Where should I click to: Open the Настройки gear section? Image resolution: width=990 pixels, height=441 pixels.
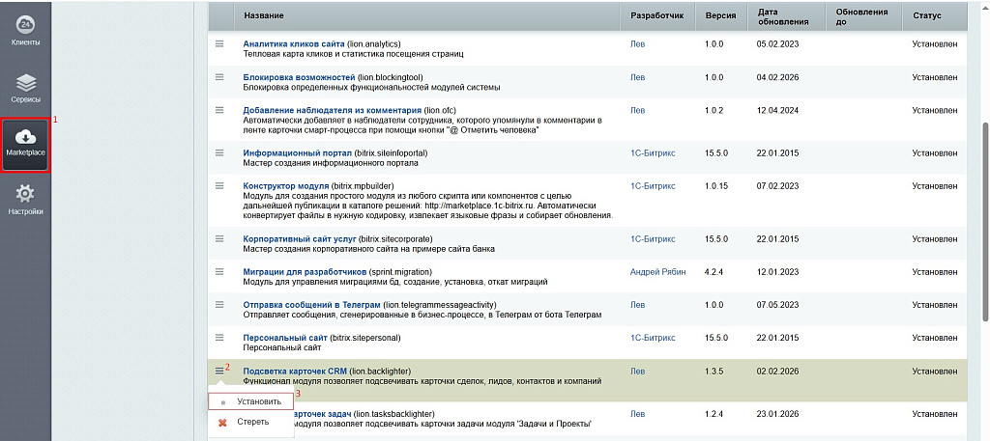(25, 201)
